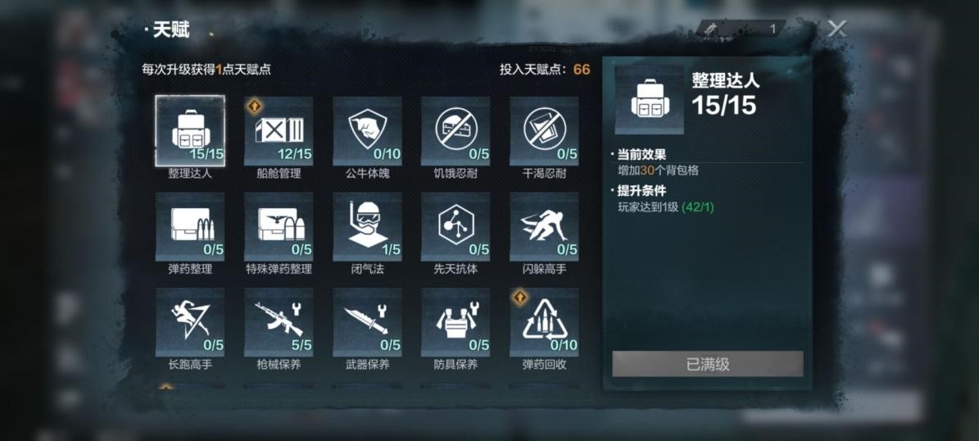Tap the syringe item counter at top
Screen dimensions: 979x441
tap(741, 29)
